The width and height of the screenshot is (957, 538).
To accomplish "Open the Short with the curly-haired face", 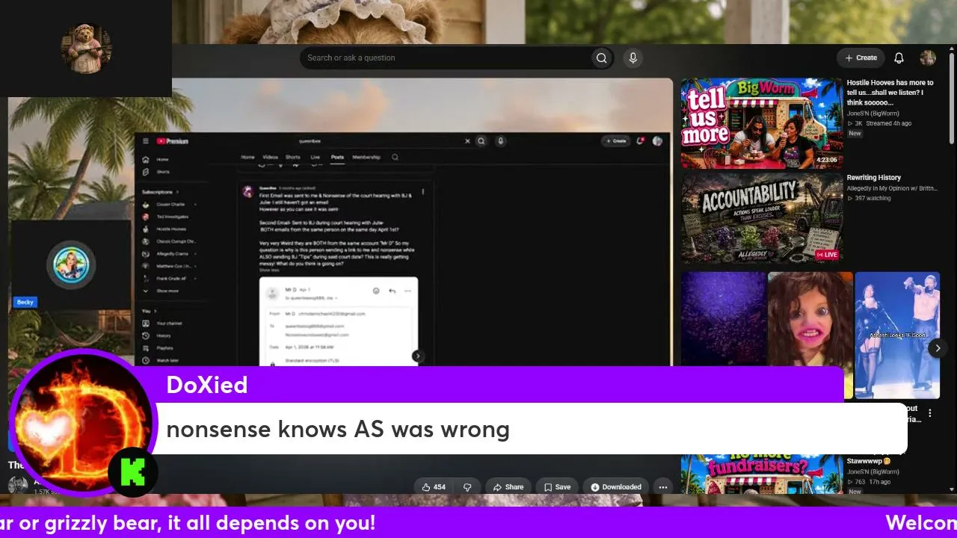I will click(x=810, y=335).
